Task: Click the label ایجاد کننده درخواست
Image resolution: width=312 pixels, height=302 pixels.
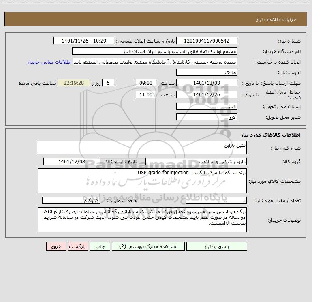Action: pyautogui.click(x=278, y=62)
